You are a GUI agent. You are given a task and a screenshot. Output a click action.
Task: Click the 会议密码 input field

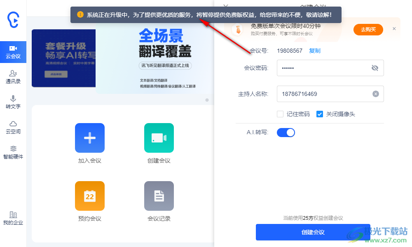click(330, 68)
